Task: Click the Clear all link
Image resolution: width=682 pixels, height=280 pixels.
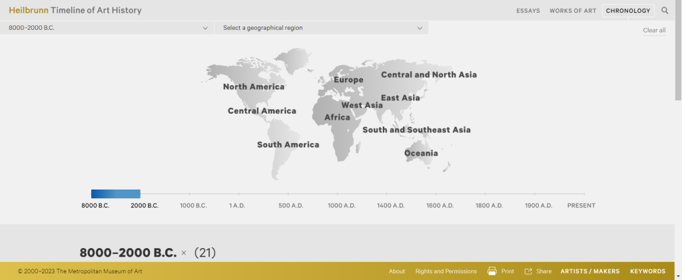Action: click(654, 31)
